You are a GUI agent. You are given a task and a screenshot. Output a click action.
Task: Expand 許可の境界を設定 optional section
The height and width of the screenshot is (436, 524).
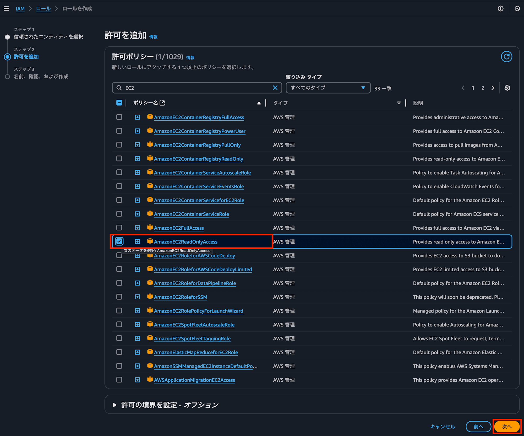click(114, 405)
